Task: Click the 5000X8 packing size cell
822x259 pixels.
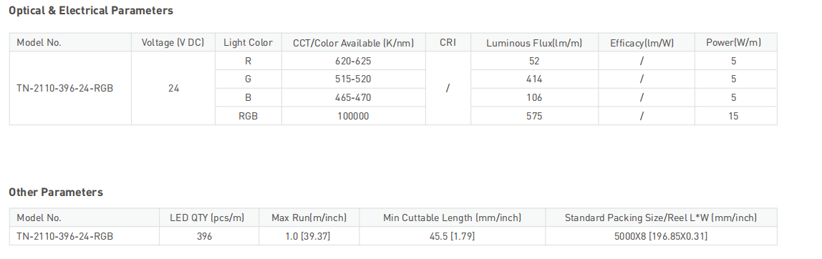Action: pos(660,236)
